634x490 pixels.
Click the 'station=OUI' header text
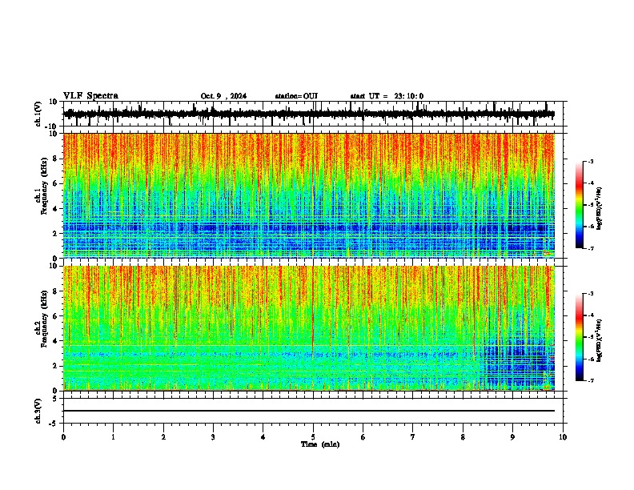[x=296, y=96]
